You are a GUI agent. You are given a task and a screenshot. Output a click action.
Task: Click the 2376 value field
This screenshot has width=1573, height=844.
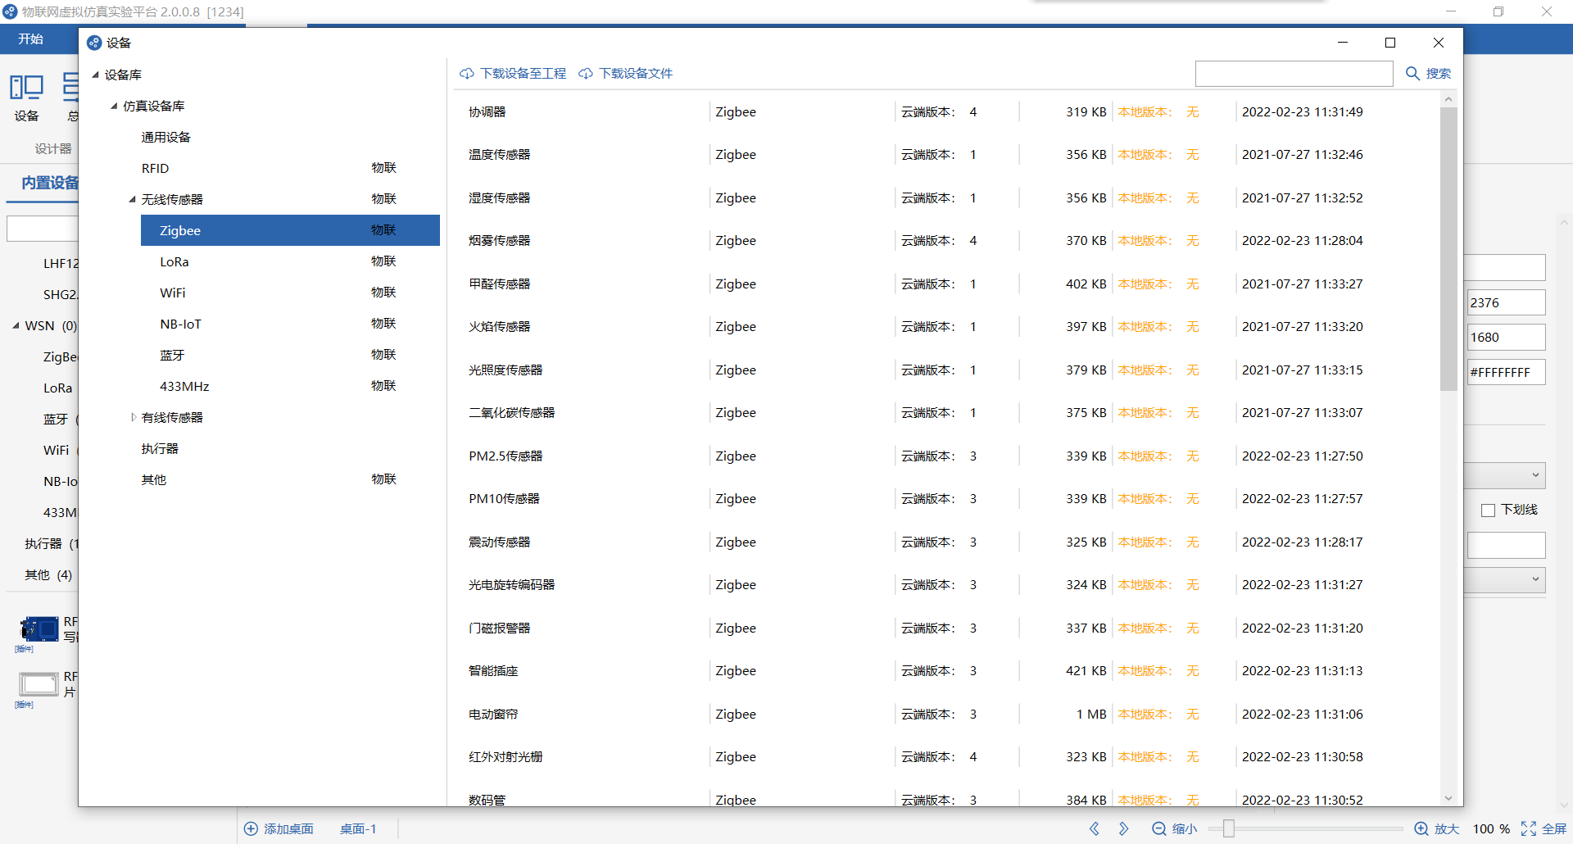1506,302
